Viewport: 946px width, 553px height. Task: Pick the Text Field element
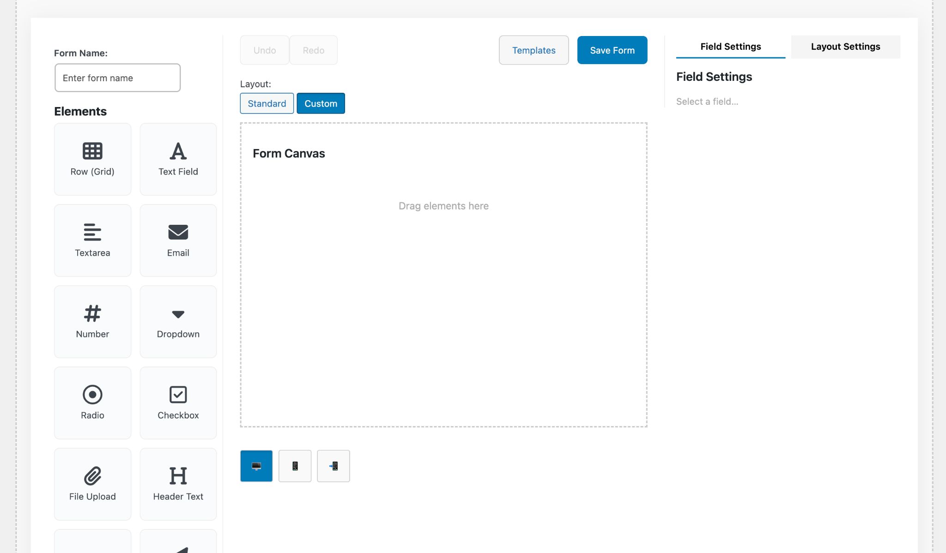point(178,159)
